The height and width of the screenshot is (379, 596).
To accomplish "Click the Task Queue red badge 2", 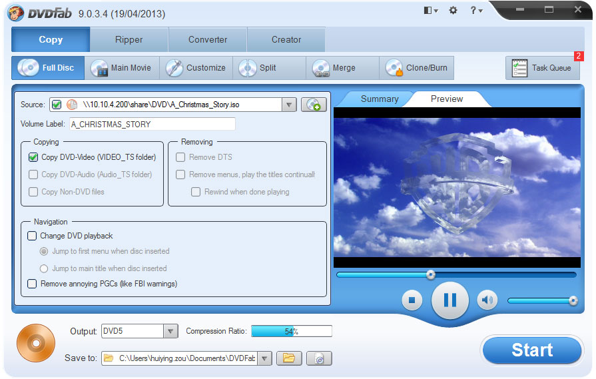I will tap(579, 56).
